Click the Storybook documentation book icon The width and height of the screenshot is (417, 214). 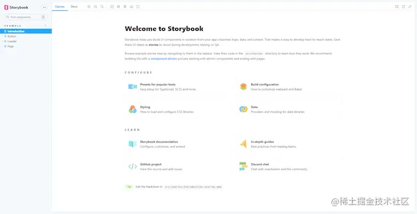133,144
